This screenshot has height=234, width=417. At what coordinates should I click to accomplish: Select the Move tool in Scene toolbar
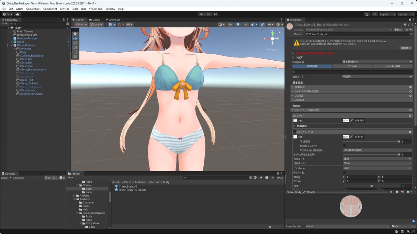tap(75, 38)
